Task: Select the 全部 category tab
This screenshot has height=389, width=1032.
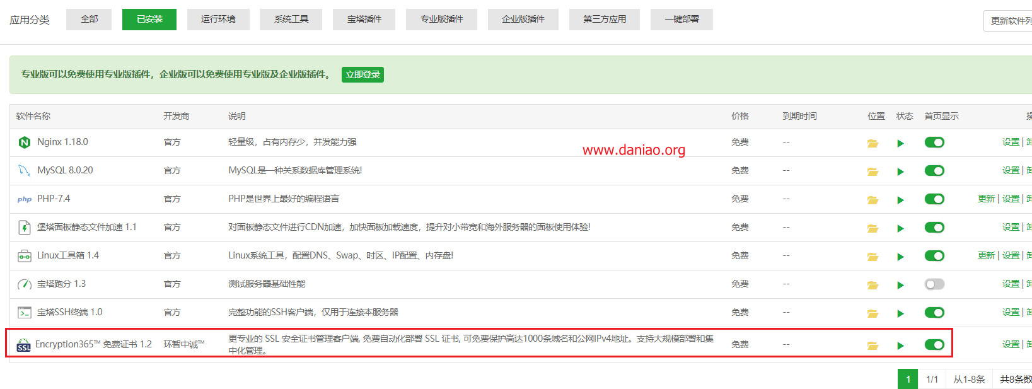Action: (x=89, y=20)
